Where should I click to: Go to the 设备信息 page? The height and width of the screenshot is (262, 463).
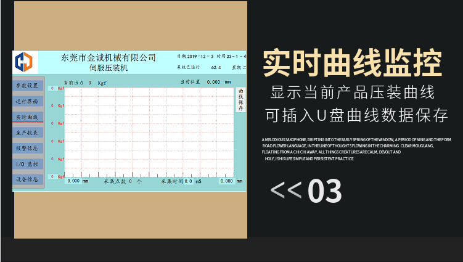coord(27,180)
